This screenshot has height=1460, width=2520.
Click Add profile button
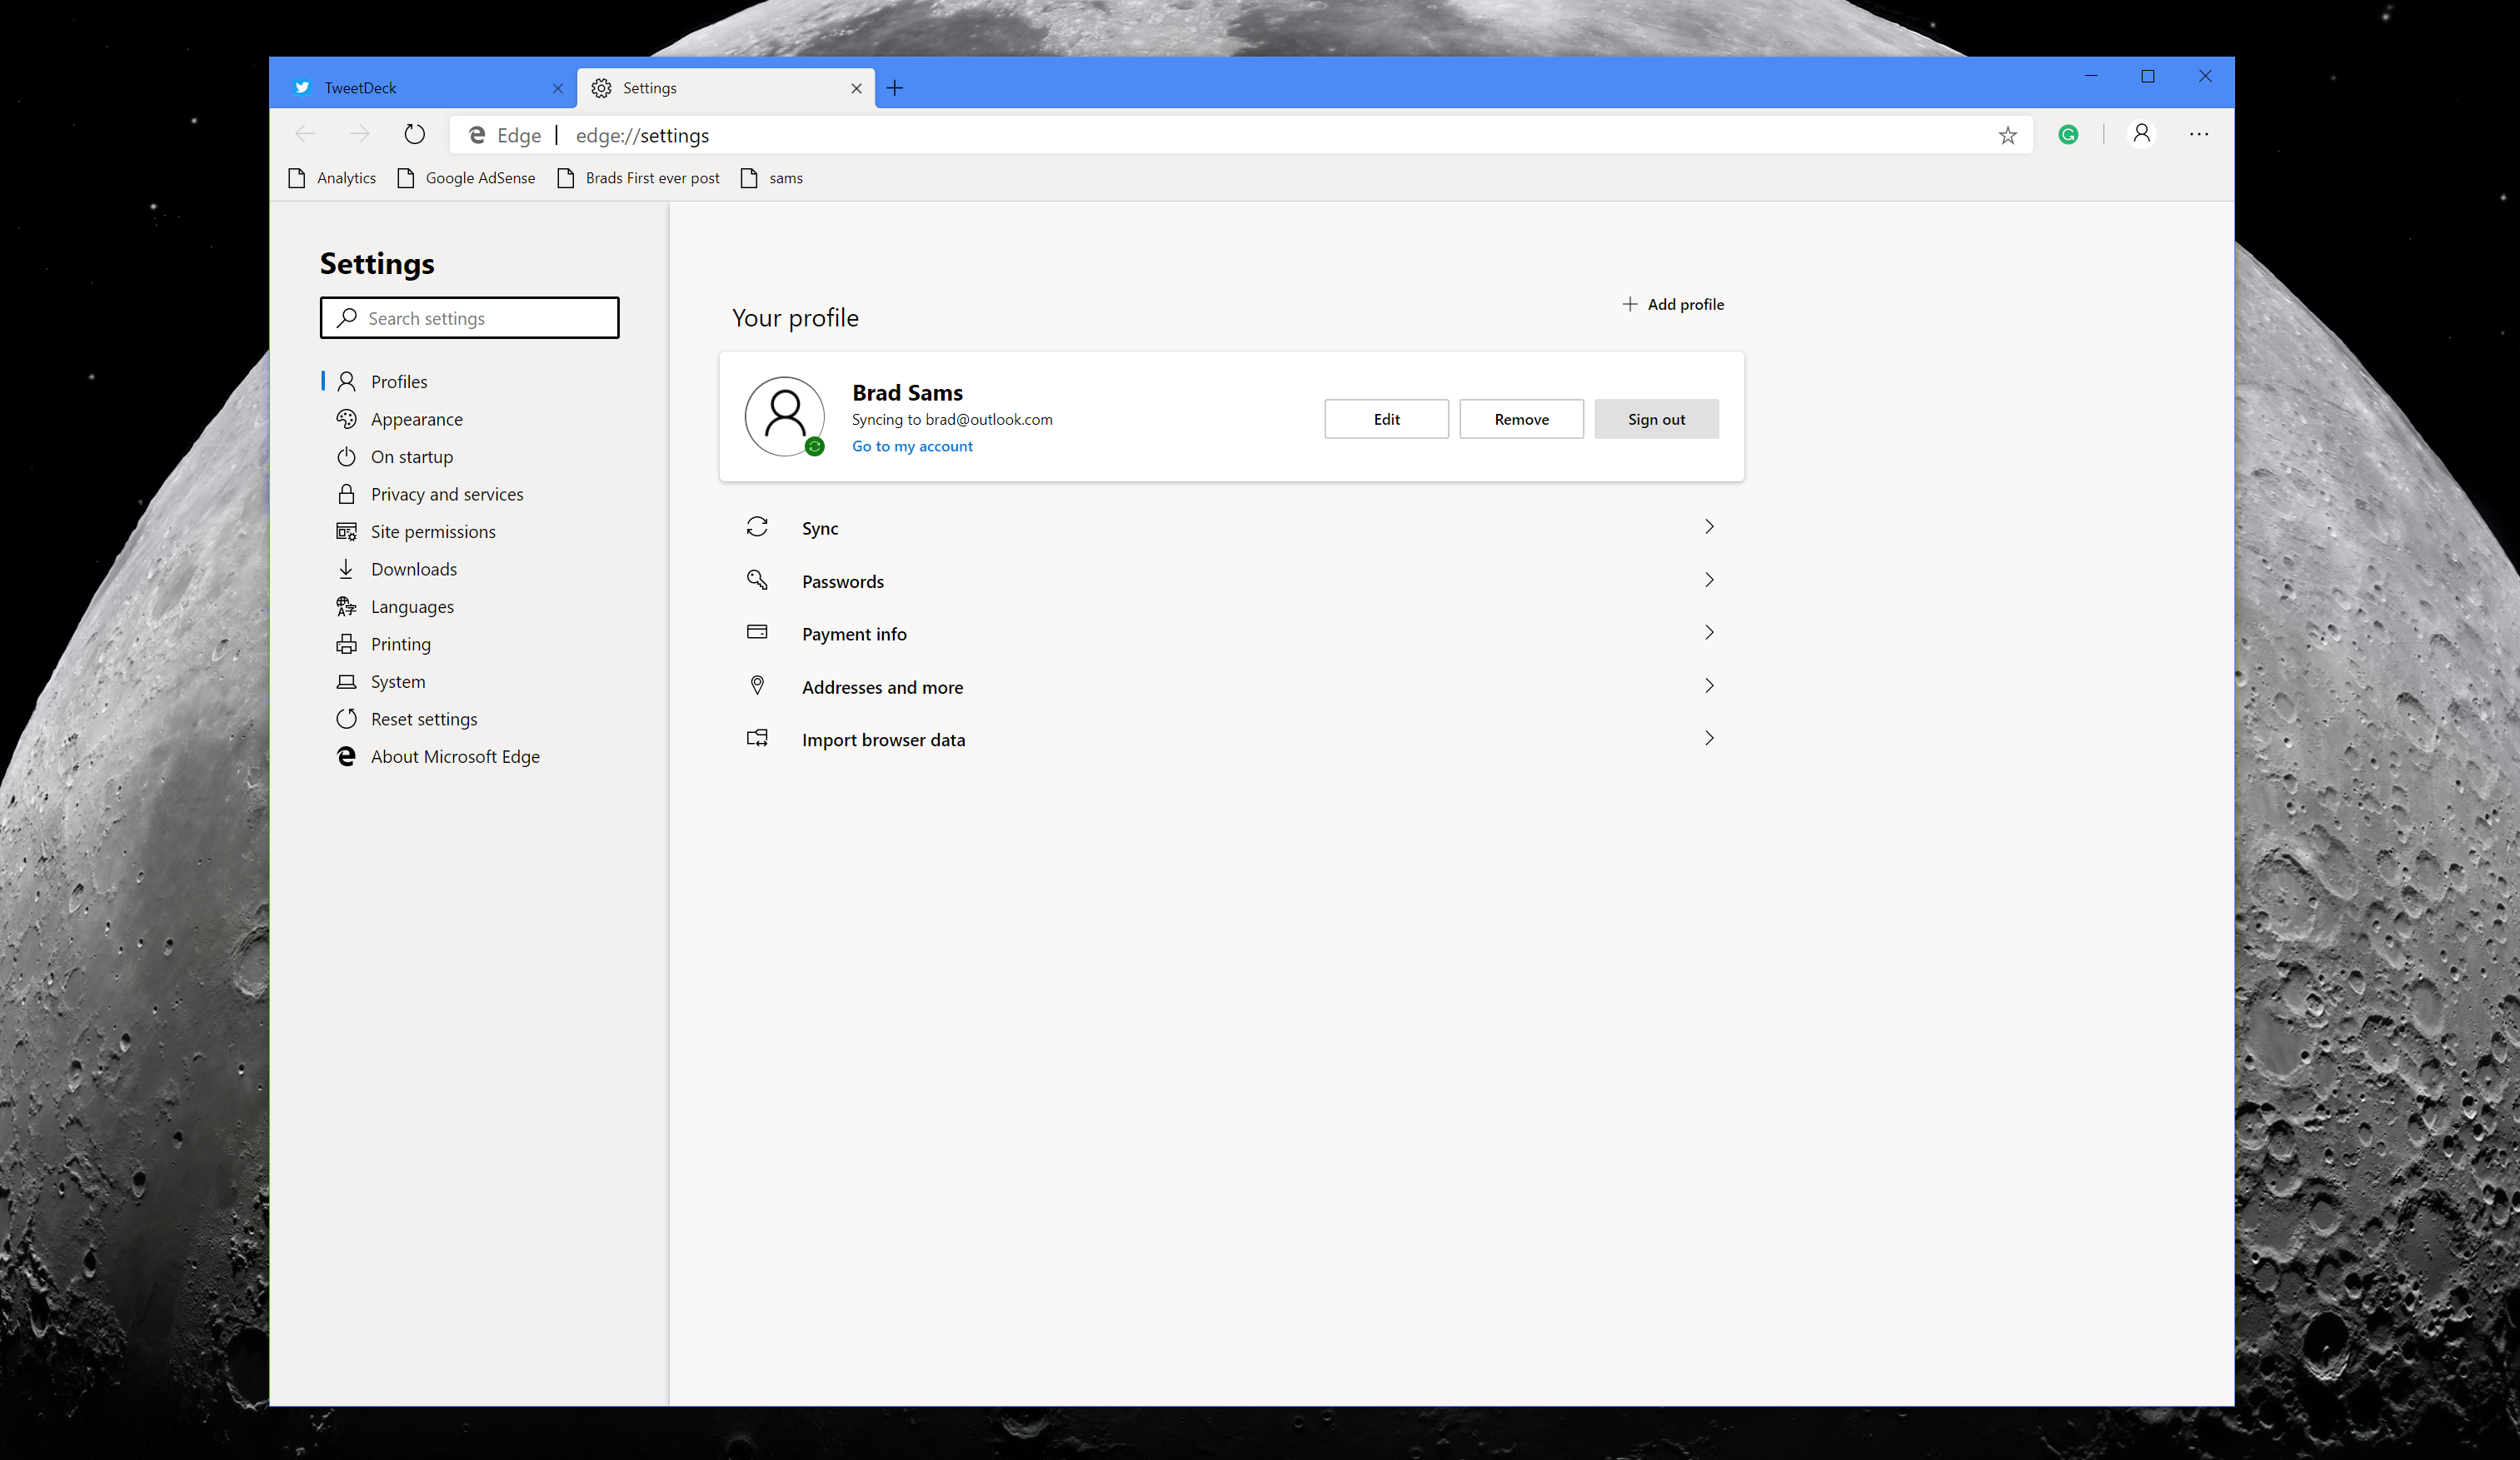tap(1673, 304)
